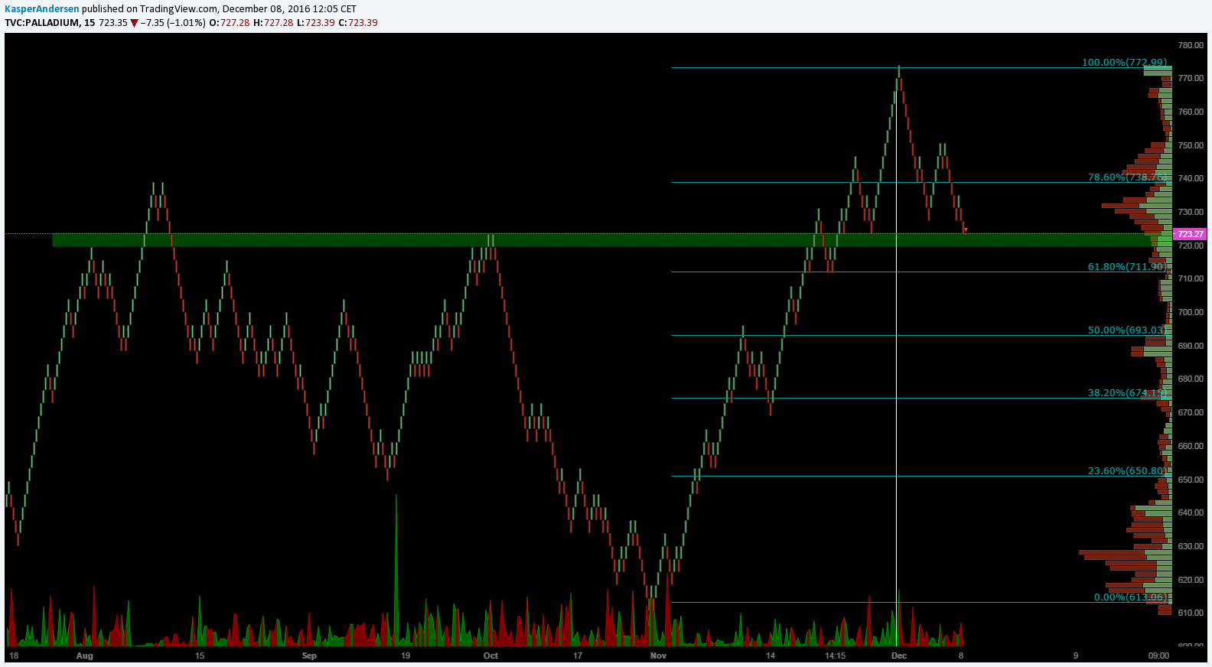Click the close price C:723.39

point(358,23)
